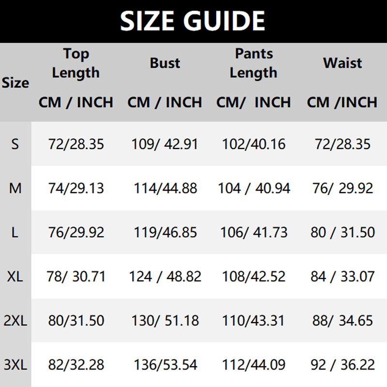Click the 92 / 36.22 waist value

tap(342, 365)
